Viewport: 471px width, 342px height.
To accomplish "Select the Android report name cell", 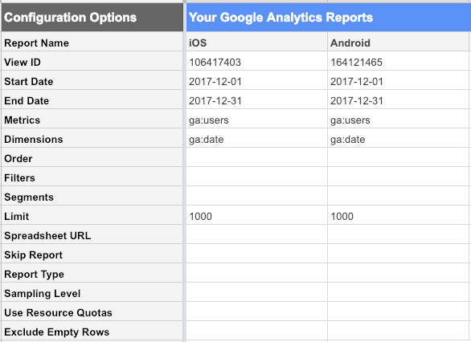I will coord(398,43).
